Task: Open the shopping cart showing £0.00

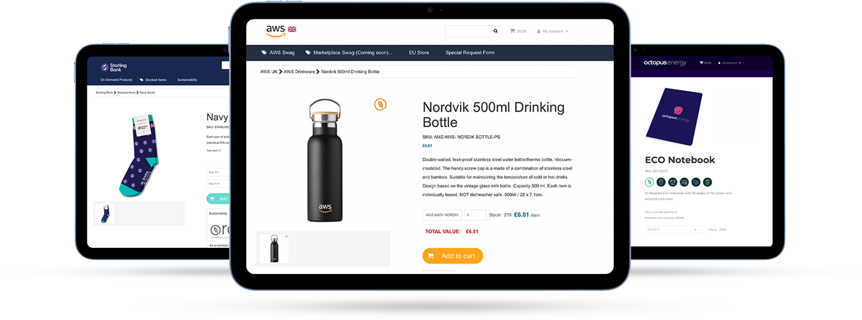Action: [x=518, y=31]
